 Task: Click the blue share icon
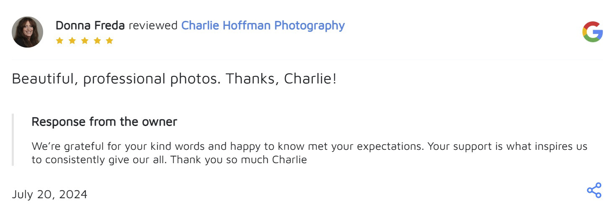coord(594,190)
